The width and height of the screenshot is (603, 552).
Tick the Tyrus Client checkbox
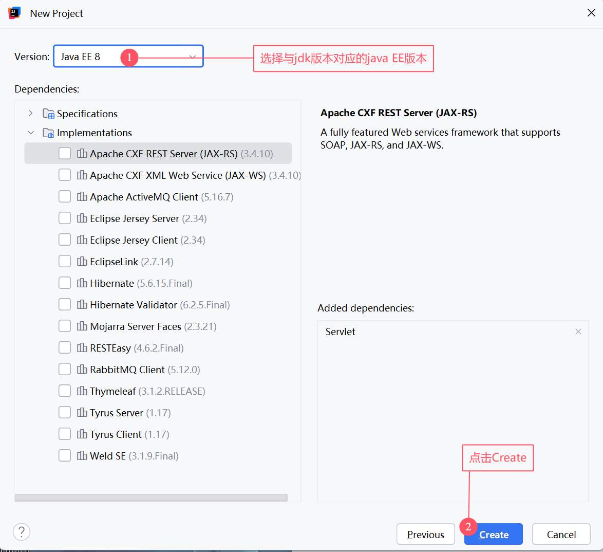tap(65, 433)
